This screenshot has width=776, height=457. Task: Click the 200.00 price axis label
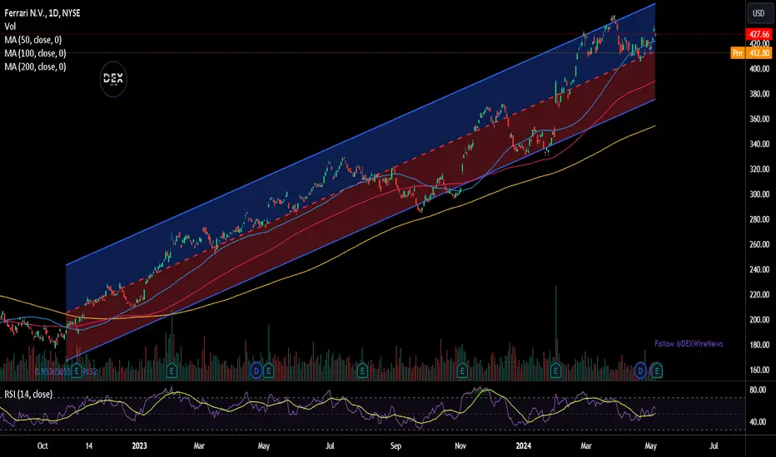759,320
